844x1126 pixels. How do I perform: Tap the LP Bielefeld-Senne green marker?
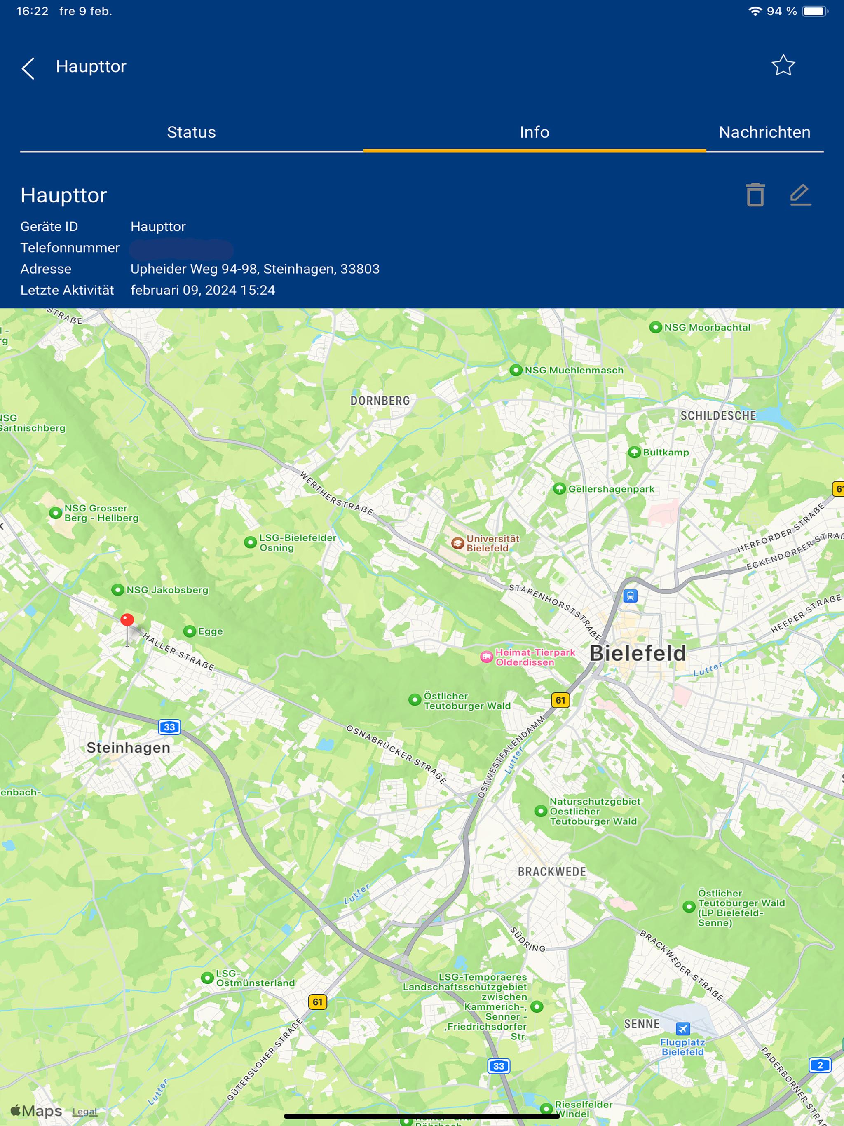(689, 907)
